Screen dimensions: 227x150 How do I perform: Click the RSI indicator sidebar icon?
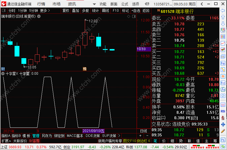[223, 111]
